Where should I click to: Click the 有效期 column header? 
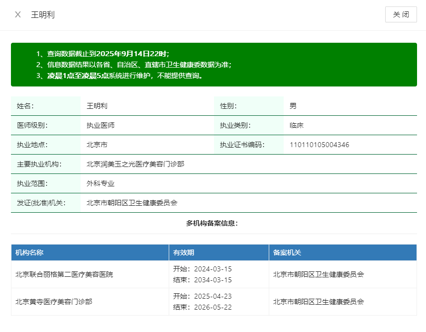(x=184, y=252)
